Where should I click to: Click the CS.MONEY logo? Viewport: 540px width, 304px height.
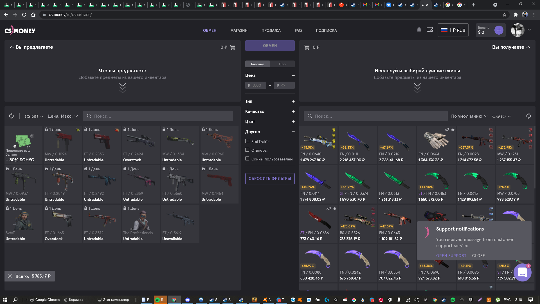(x=20, y=30)
